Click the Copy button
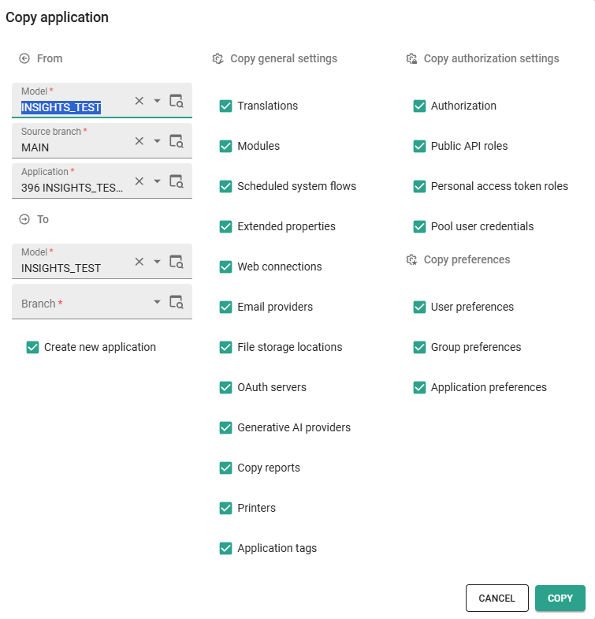Image resolution: width=595 pixels, height=619 pixels. pos(560,598)
